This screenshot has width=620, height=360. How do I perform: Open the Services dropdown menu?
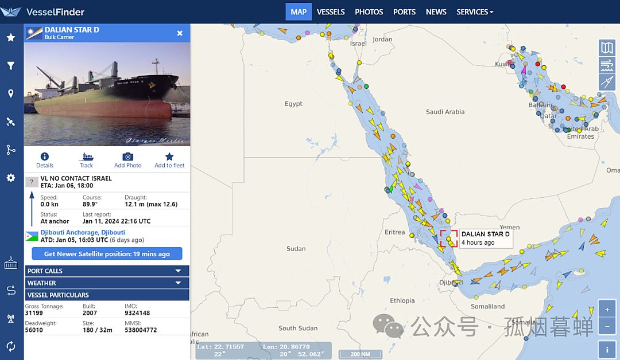click(x=474, y=12)
